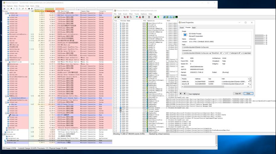Click the green Jump To Object icon
The width and height of the screenshot is (276, 154).
tap(158, 17)
